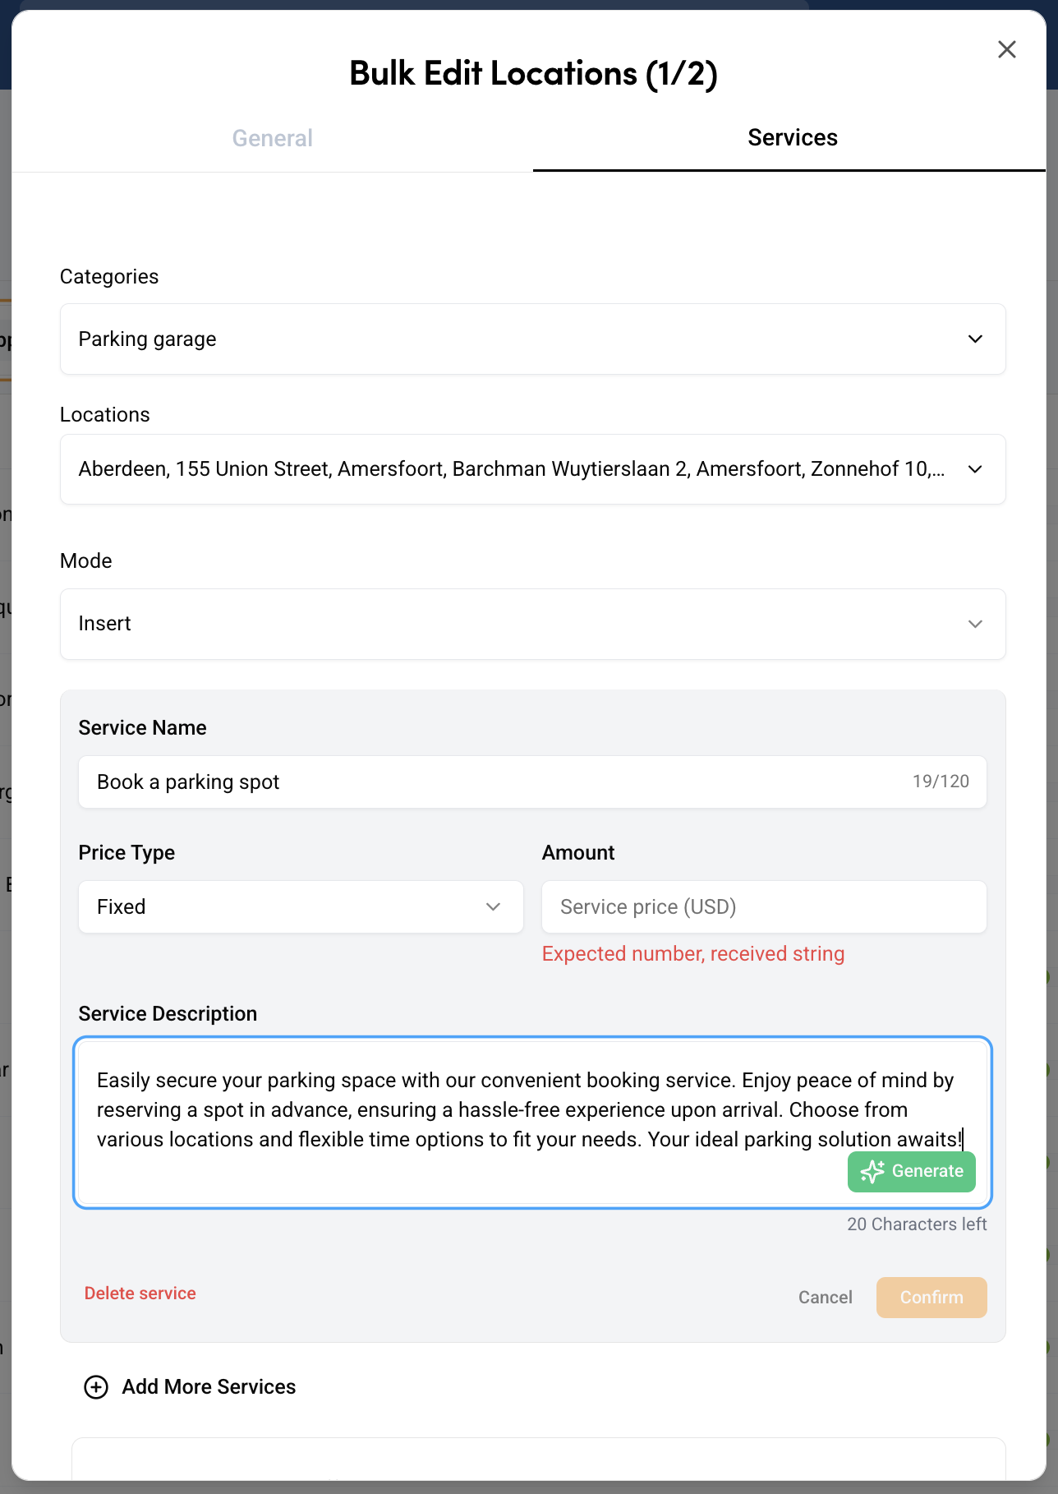Click the Locations label
1058x1494 pixels.
tap(105, 414)
